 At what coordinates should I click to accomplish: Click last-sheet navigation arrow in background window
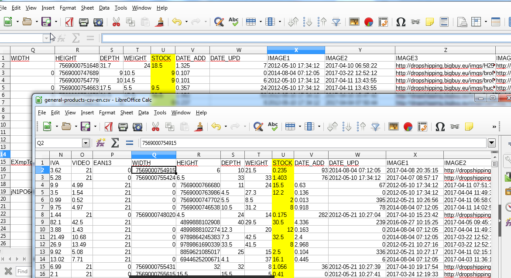click(x=25, y=259)
